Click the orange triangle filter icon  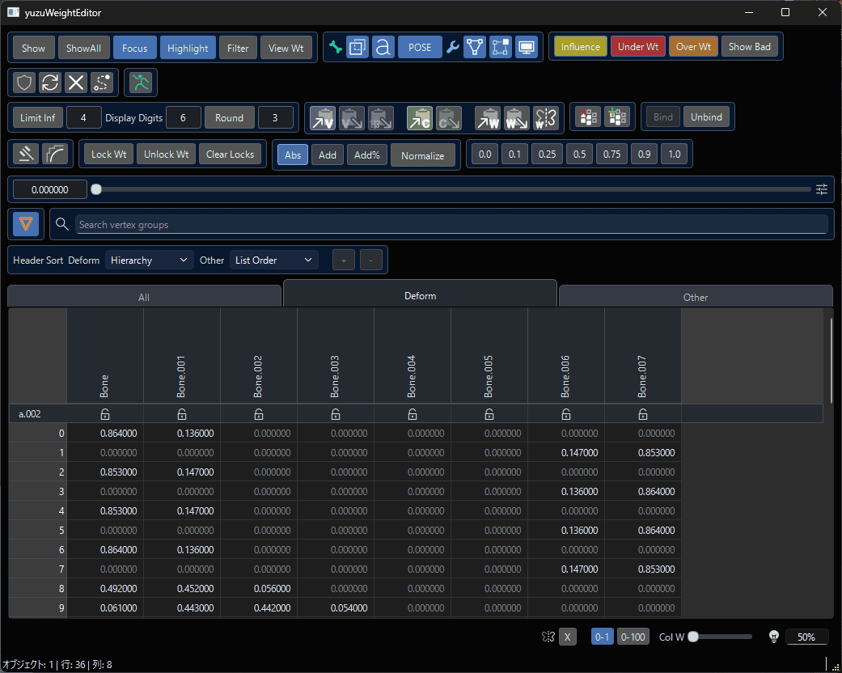point(26,224)
